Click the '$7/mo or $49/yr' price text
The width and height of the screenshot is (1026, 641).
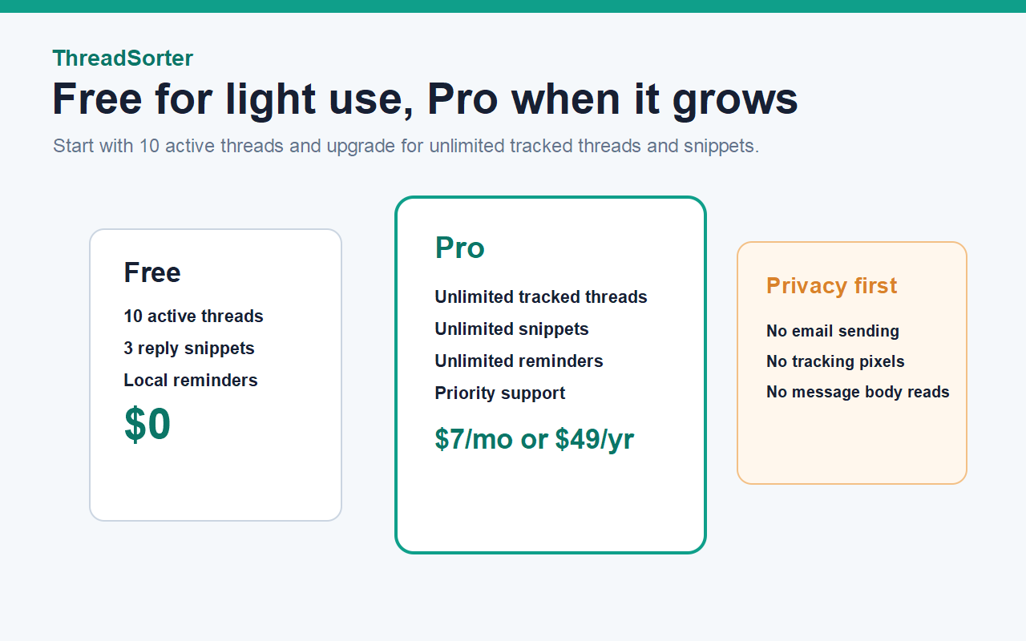(x=535, y=439)
